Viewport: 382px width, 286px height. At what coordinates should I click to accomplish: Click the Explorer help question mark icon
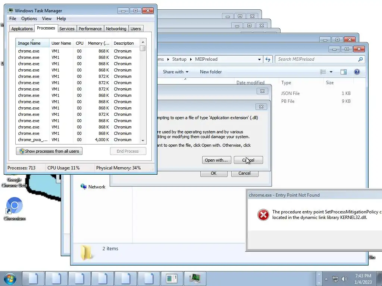tap(357, 72)
